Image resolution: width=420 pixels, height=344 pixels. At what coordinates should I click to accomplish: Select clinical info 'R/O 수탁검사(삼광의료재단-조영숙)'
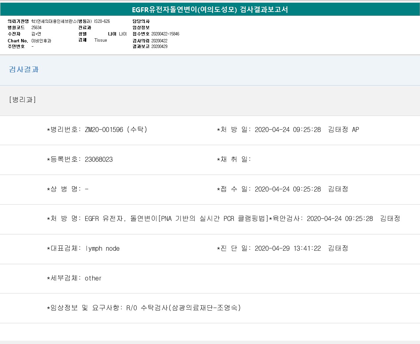point(184,308)
